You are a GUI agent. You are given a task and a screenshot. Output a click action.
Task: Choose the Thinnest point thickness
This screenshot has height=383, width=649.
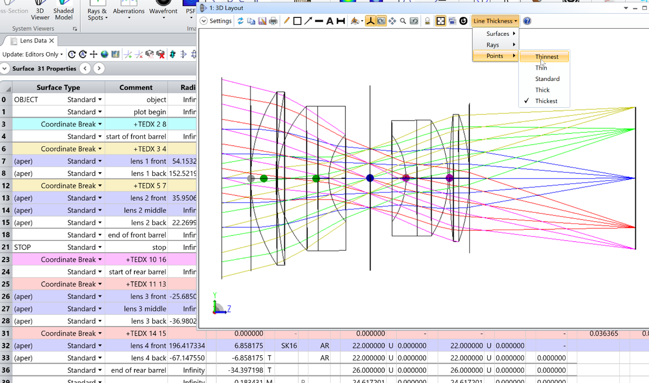546,57
